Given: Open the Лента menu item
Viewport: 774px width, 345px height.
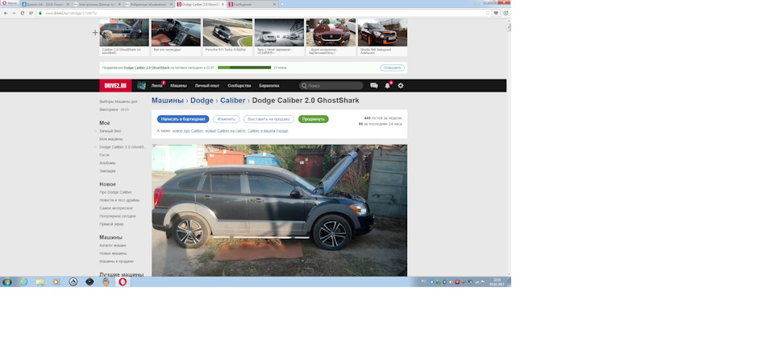Looking at the screenshot, I should (x=156, y=85).
